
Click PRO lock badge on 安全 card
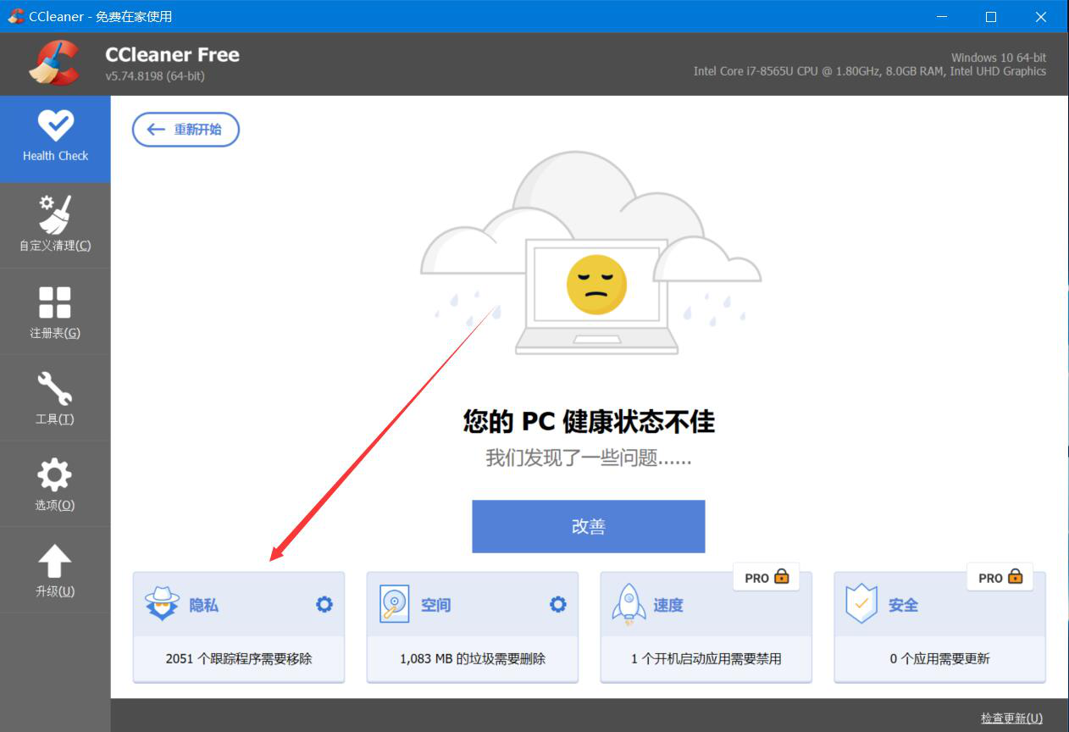(1001, 577)
